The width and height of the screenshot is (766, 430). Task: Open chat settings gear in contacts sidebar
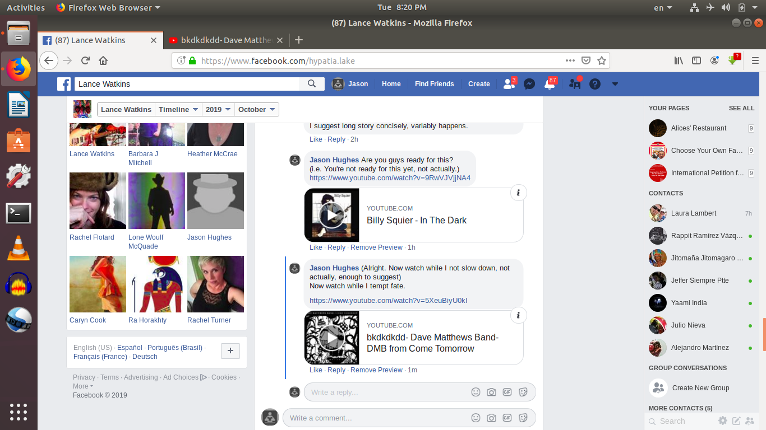(723, 421)
